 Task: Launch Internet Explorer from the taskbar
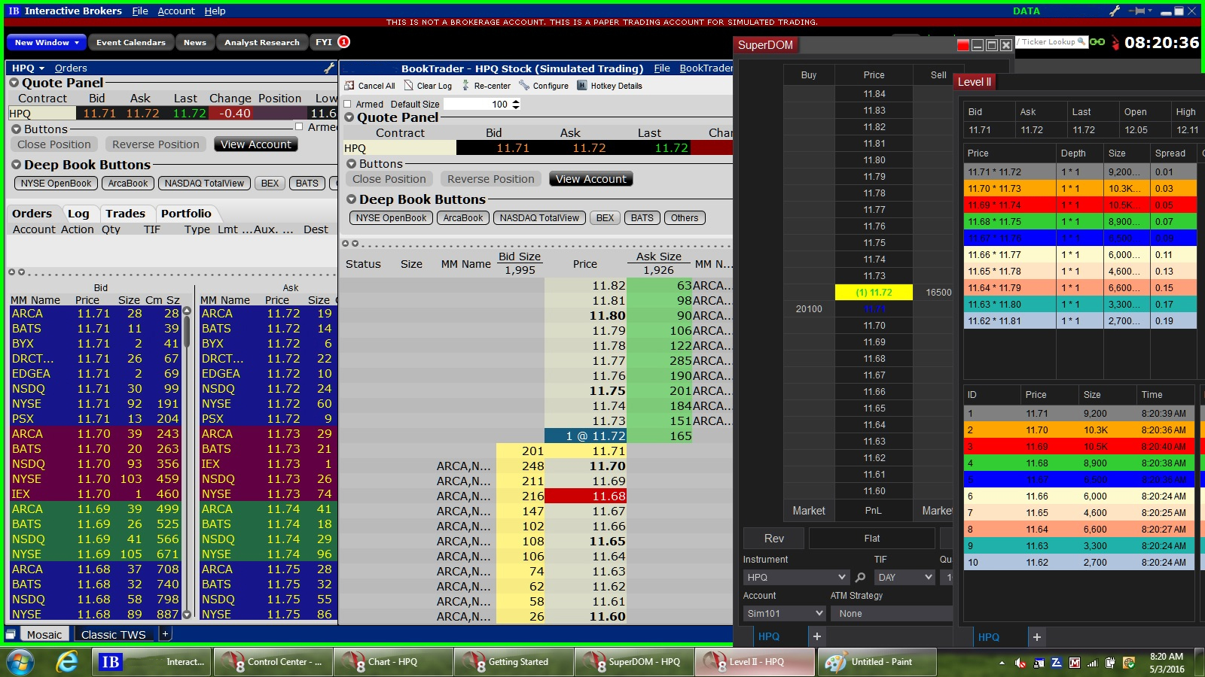(x=68, y=662)
